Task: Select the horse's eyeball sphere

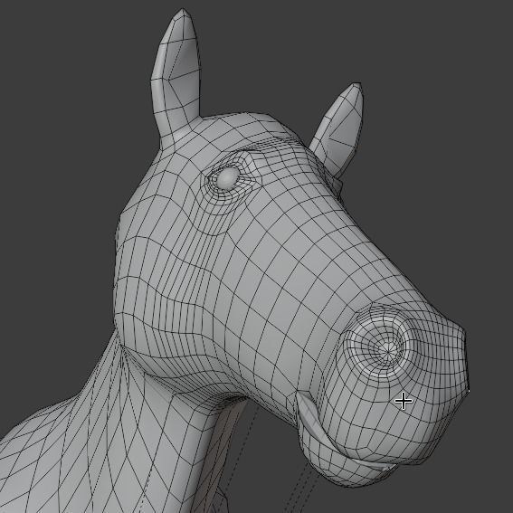Action: pos(228,177)
